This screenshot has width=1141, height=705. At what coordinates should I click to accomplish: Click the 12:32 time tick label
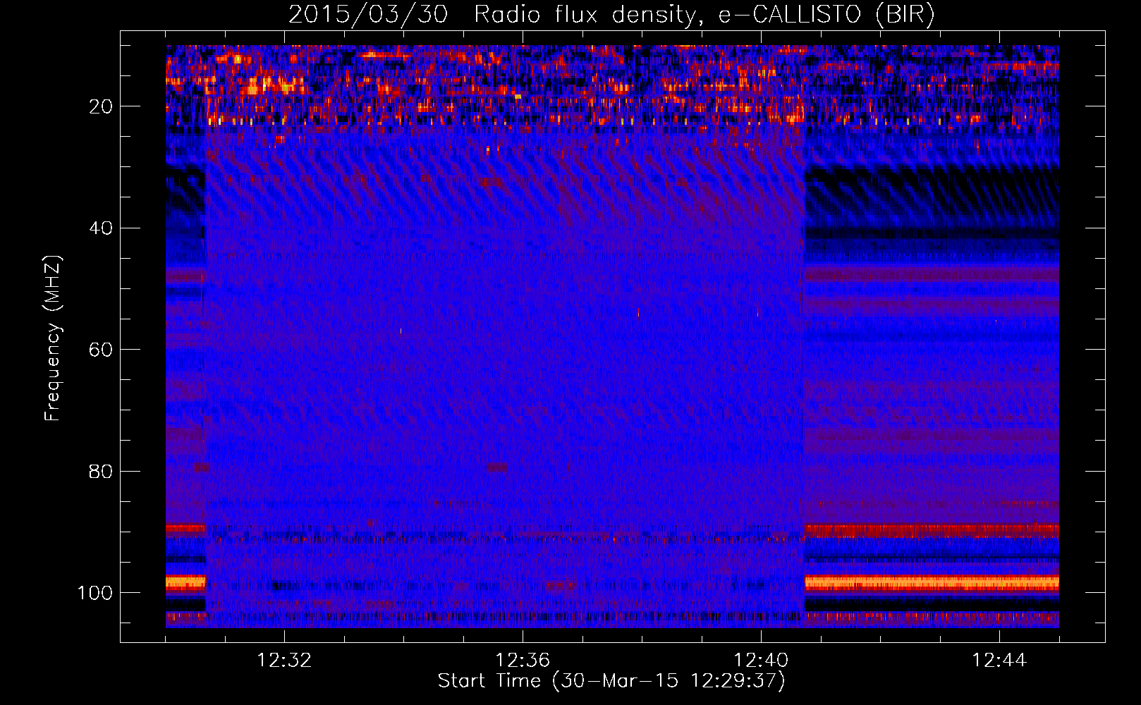tap(284, 661)
